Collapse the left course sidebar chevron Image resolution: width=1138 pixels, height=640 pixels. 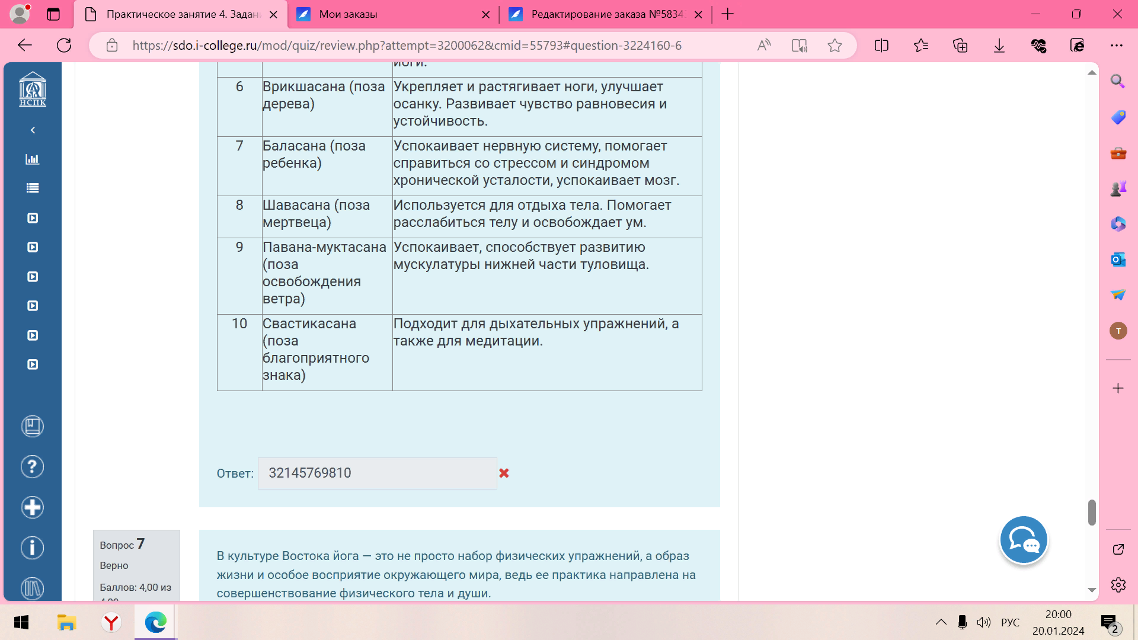33,130
